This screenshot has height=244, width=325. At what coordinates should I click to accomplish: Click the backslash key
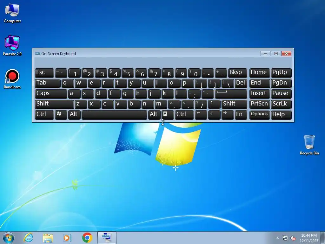(x=228, y=84)
